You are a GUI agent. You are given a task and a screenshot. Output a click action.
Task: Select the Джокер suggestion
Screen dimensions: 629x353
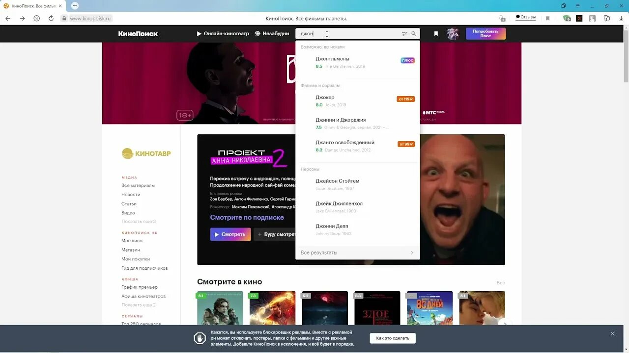[x=358, y=101]
